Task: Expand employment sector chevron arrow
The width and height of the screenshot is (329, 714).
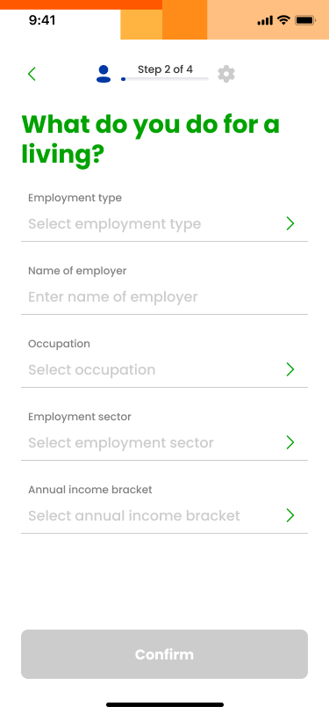Action: (290, 442)
